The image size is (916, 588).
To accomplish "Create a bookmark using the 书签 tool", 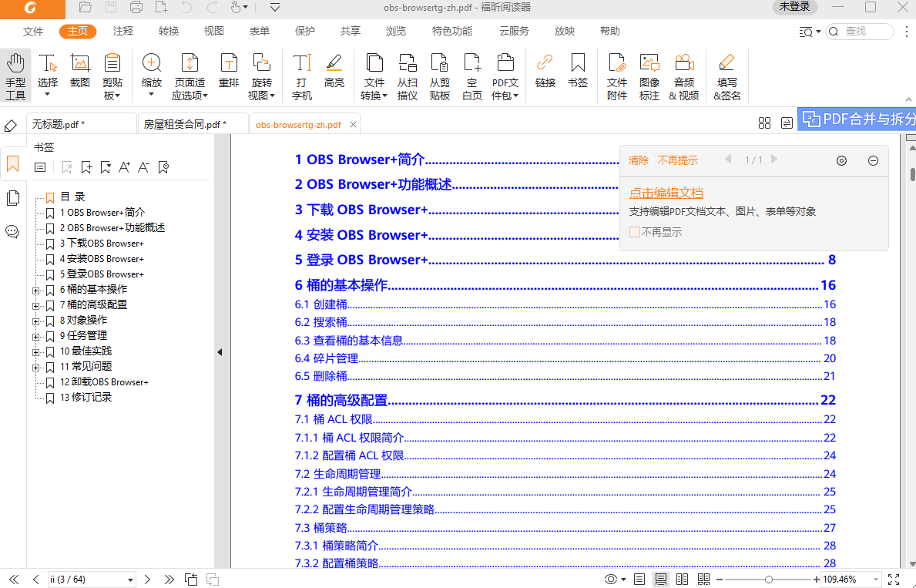I will click(578, 75).
